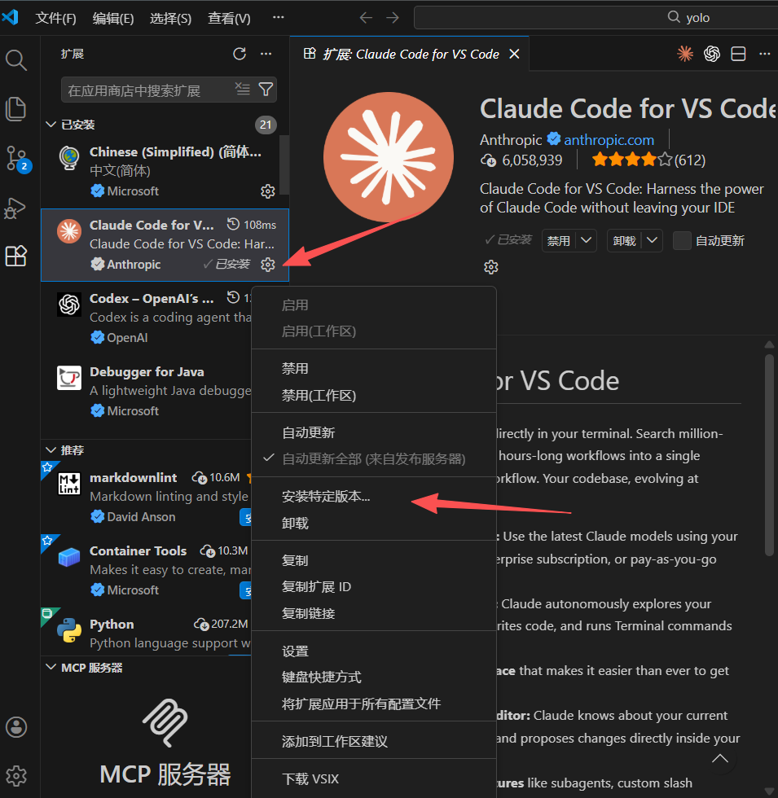Click the yolo command center search box
The image size is (778, 798).
pos(596,18)
